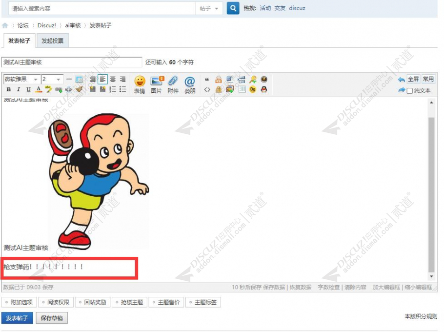Add an attachment with 附件 paperclip
This screenshot has width=444, height=332.
coord(173,84)
